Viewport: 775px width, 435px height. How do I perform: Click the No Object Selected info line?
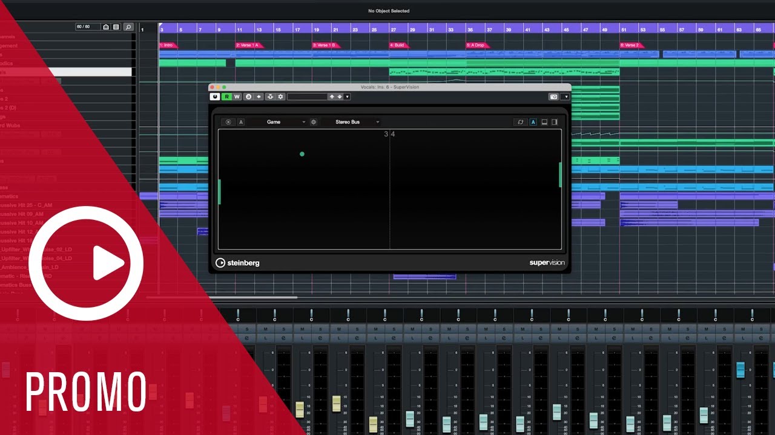[389, 11]
